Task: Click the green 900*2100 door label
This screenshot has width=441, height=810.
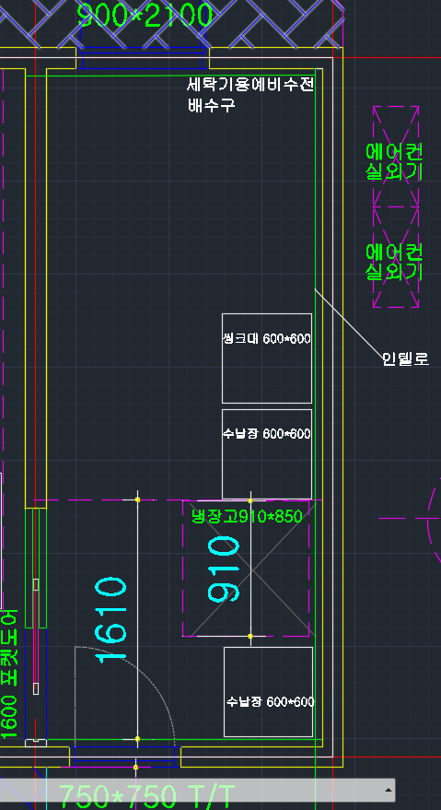Action: [x=145, y=15]
